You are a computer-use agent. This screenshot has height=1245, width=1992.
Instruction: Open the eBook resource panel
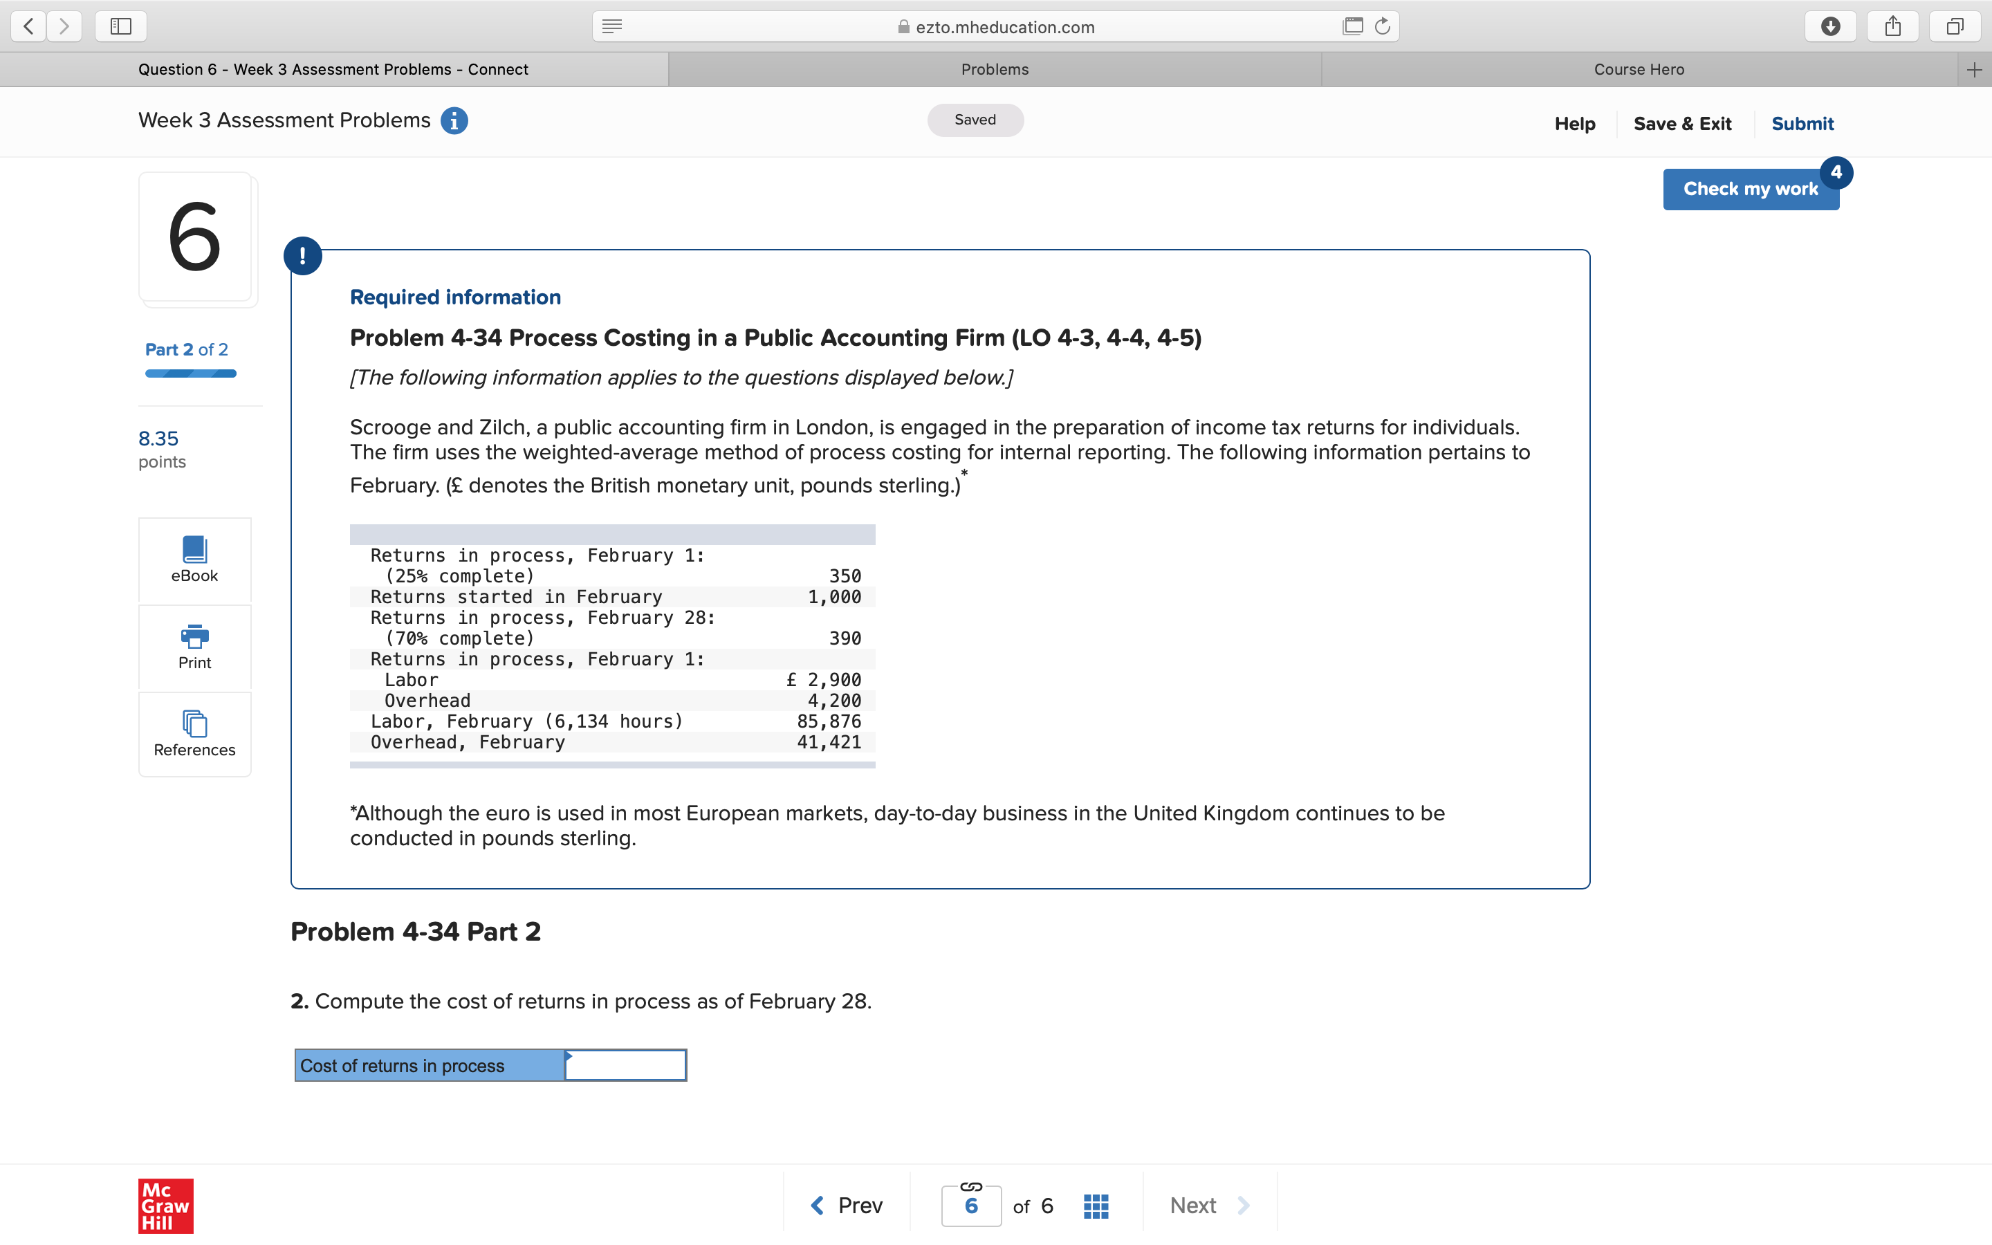[x=194, y=560]
